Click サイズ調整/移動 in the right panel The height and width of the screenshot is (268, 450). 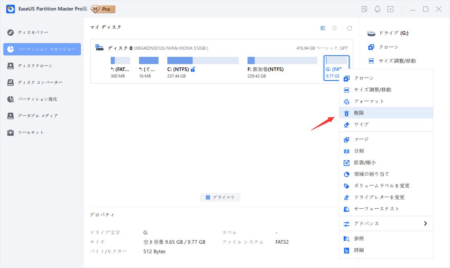397,61
